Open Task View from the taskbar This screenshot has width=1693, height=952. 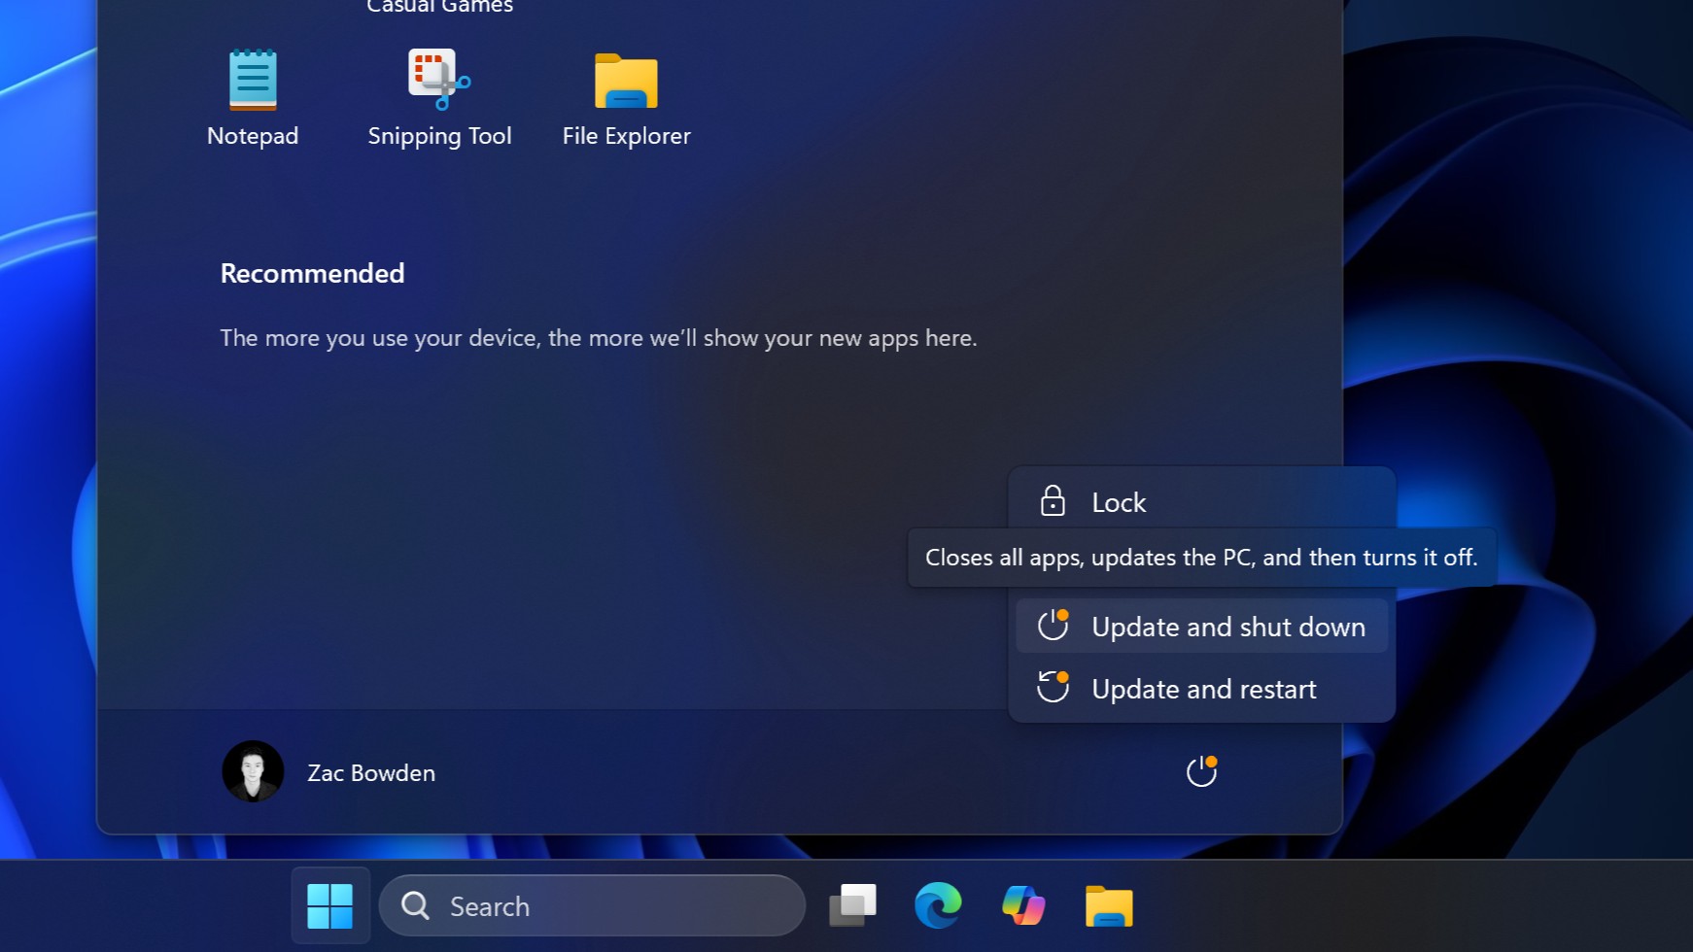852,905
